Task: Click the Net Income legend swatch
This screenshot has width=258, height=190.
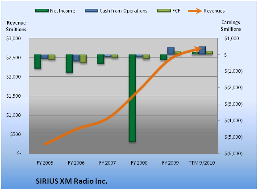Action: click(42, 11)
